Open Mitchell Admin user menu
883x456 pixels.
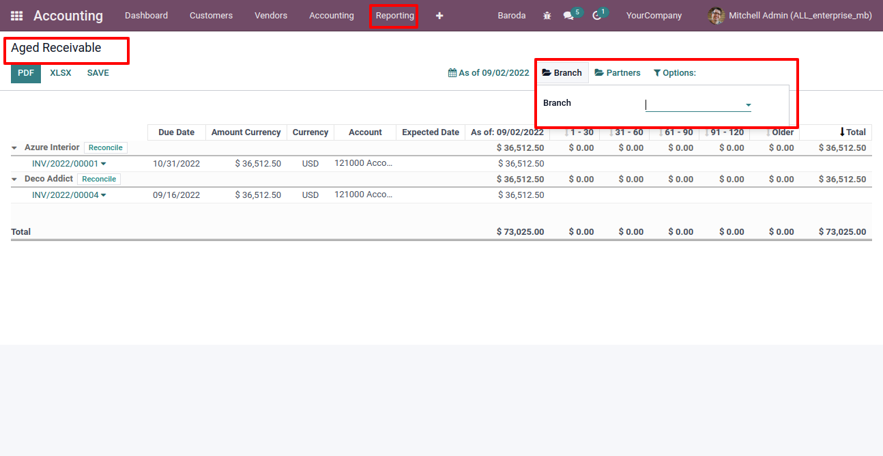[x=790, y=16]
